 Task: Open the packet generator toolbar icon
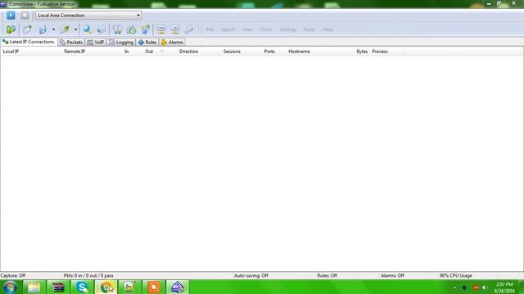tap(117, 29)
